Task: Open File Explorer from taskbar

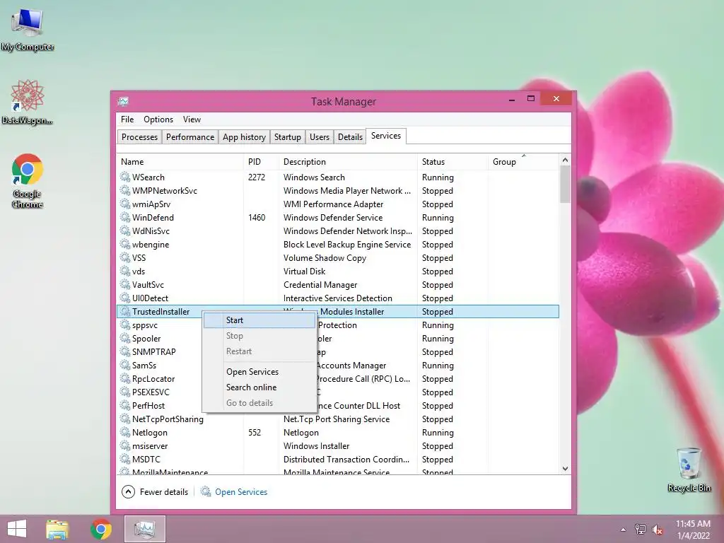Action: (x=57, y=529)
